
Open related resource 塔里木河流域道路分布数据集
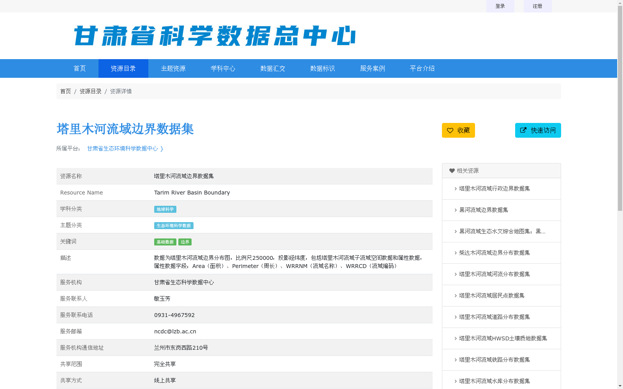click(495, 317)
